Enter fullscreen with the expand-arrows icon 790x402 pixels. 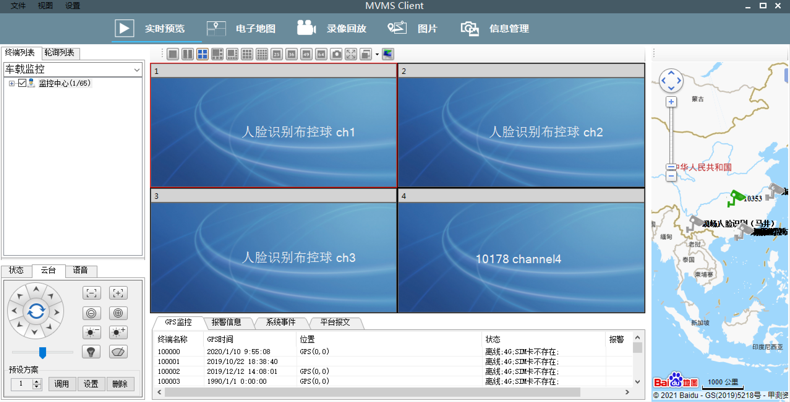tap(351, 54)
